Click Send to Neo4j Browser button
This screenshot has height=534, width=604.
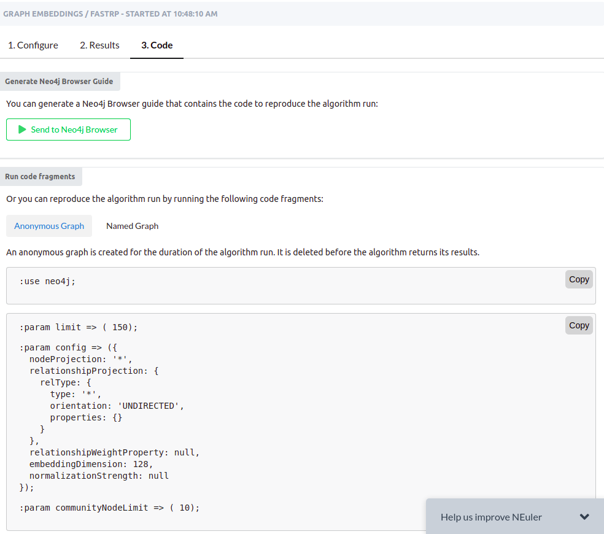tap(68, 130)
